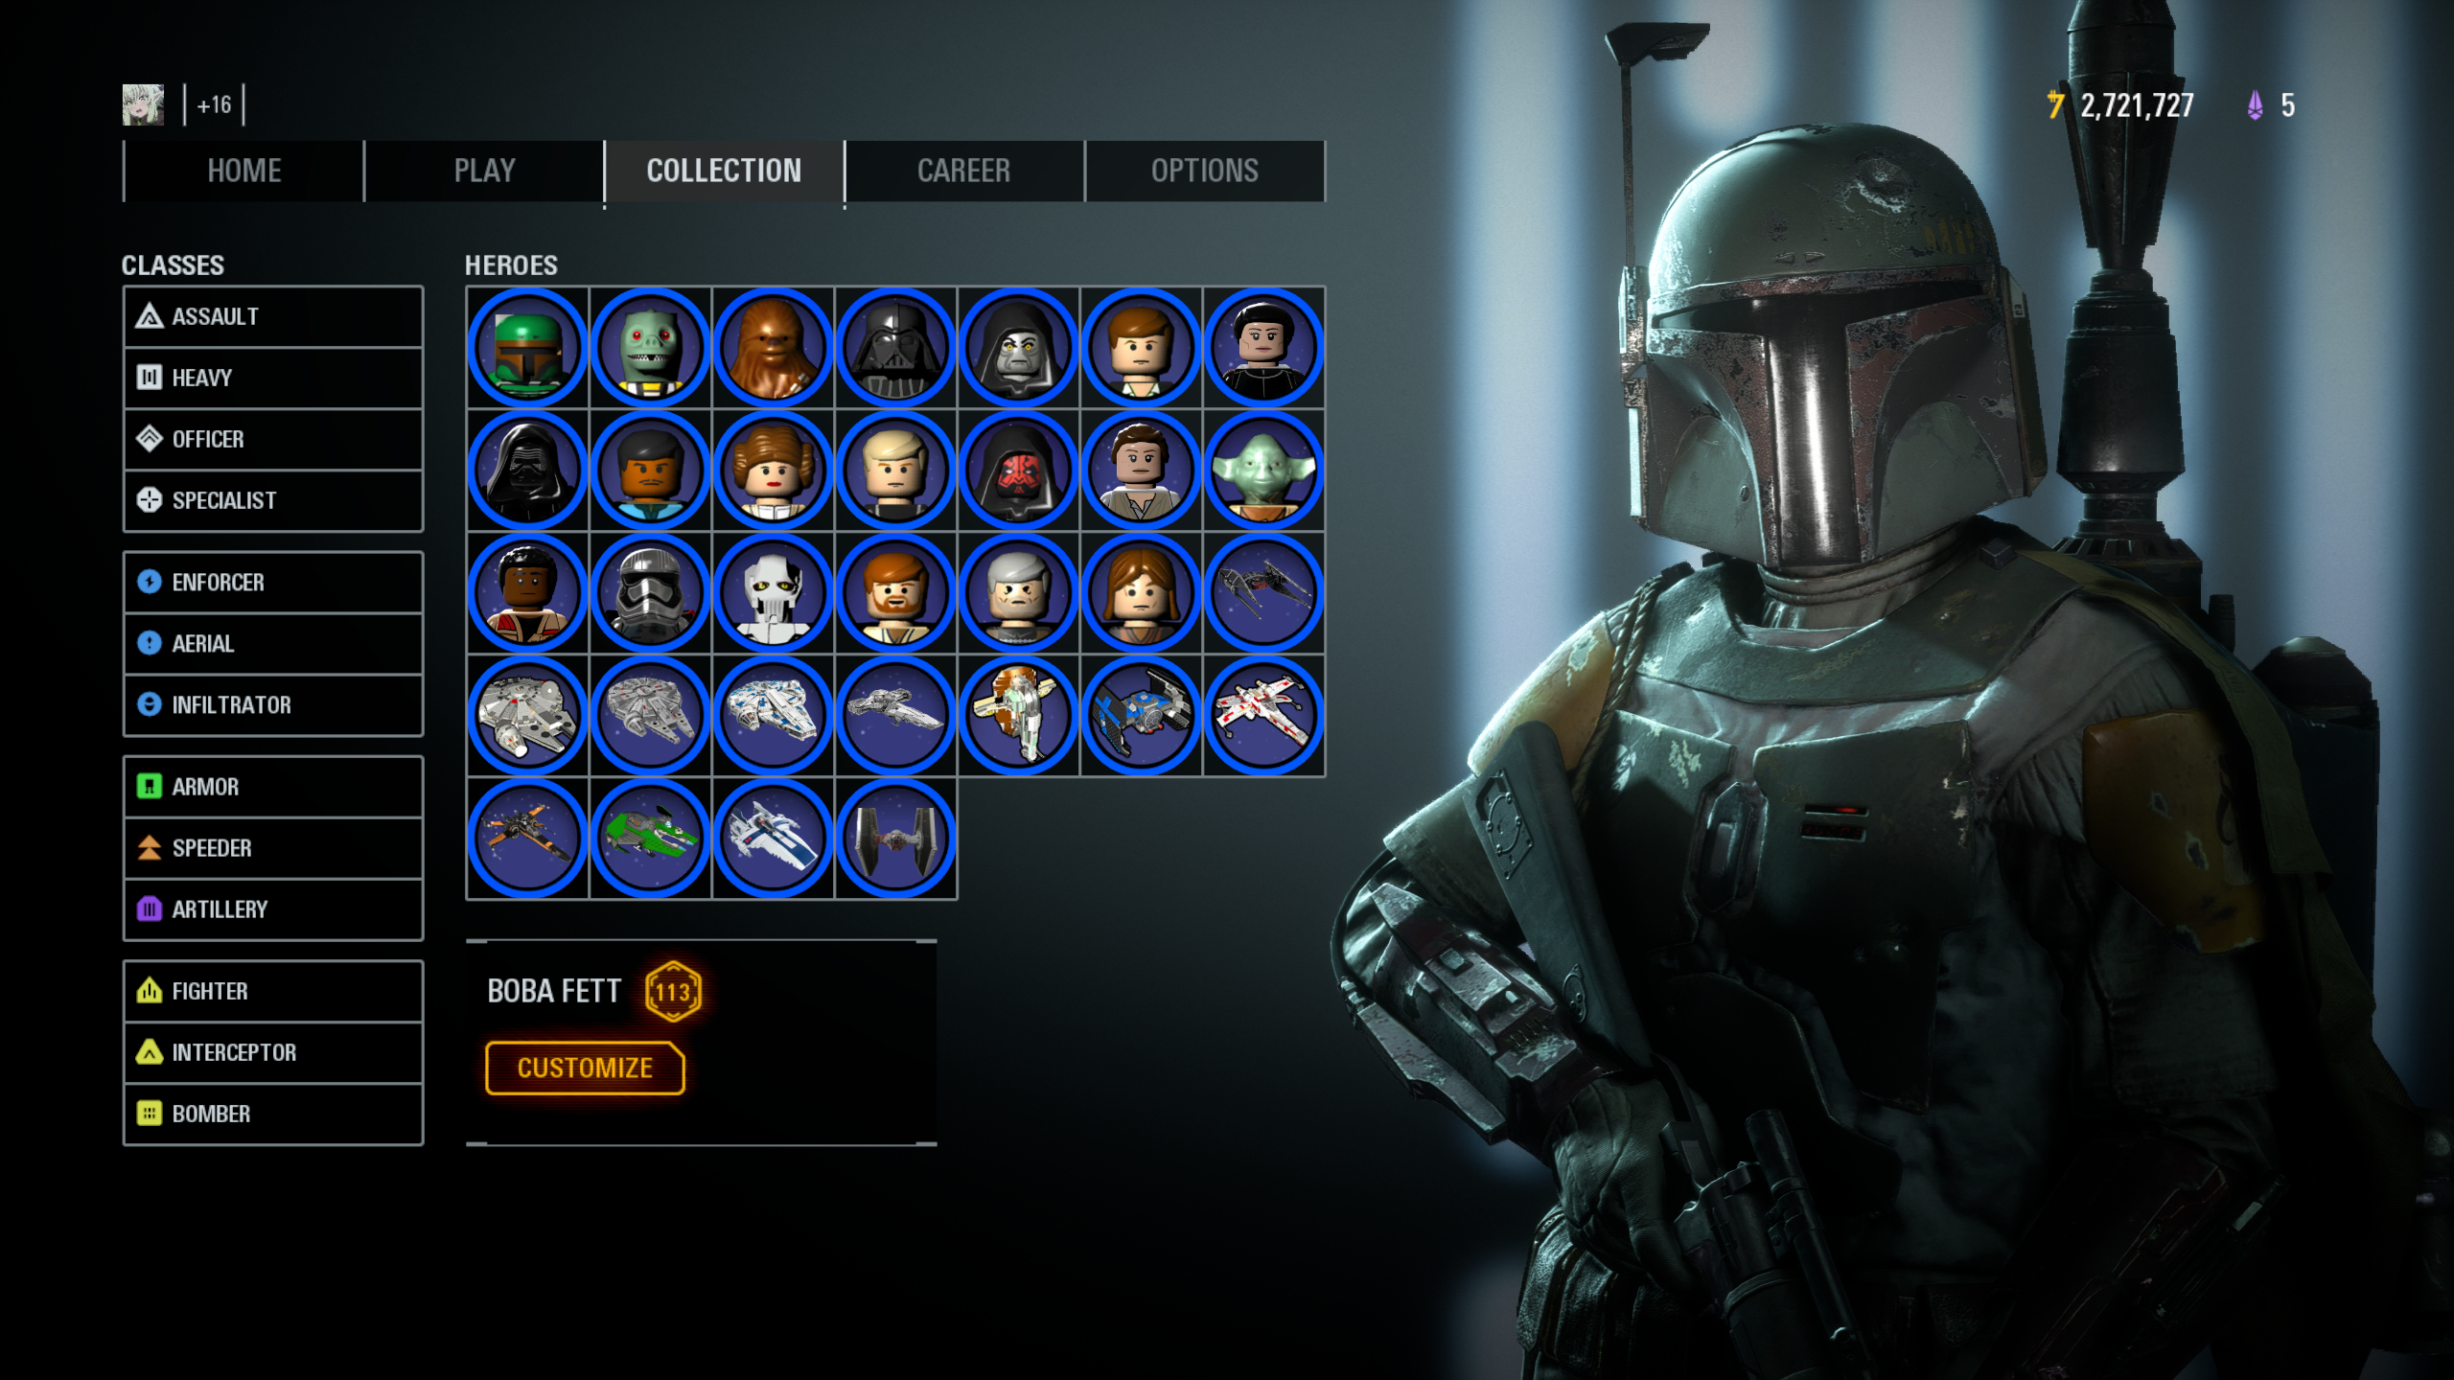The height and width of the screenshot is (1380, 2454).
Task: Select the Boba Fett hero icon
Action: click(526, 347)
